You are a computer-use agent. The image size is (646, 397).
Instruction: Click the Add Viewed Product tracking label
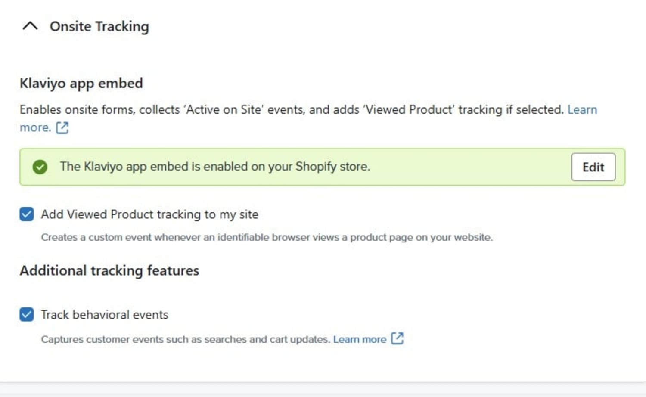pyautogui.click(x=149, y=214)
